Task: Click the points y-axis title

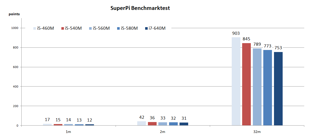Action: coord(14,14)
